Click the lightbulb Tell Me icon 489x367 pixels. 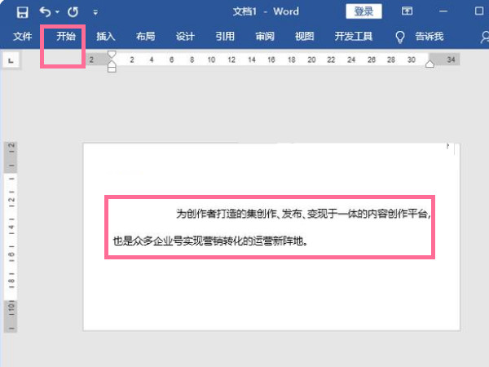[x=399, y=37]
